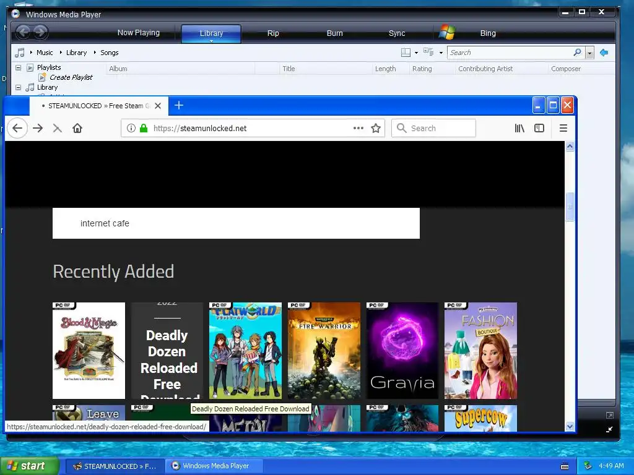Click the network icon in system tray
Screen dimensions: 634x475
click(588, 466)
